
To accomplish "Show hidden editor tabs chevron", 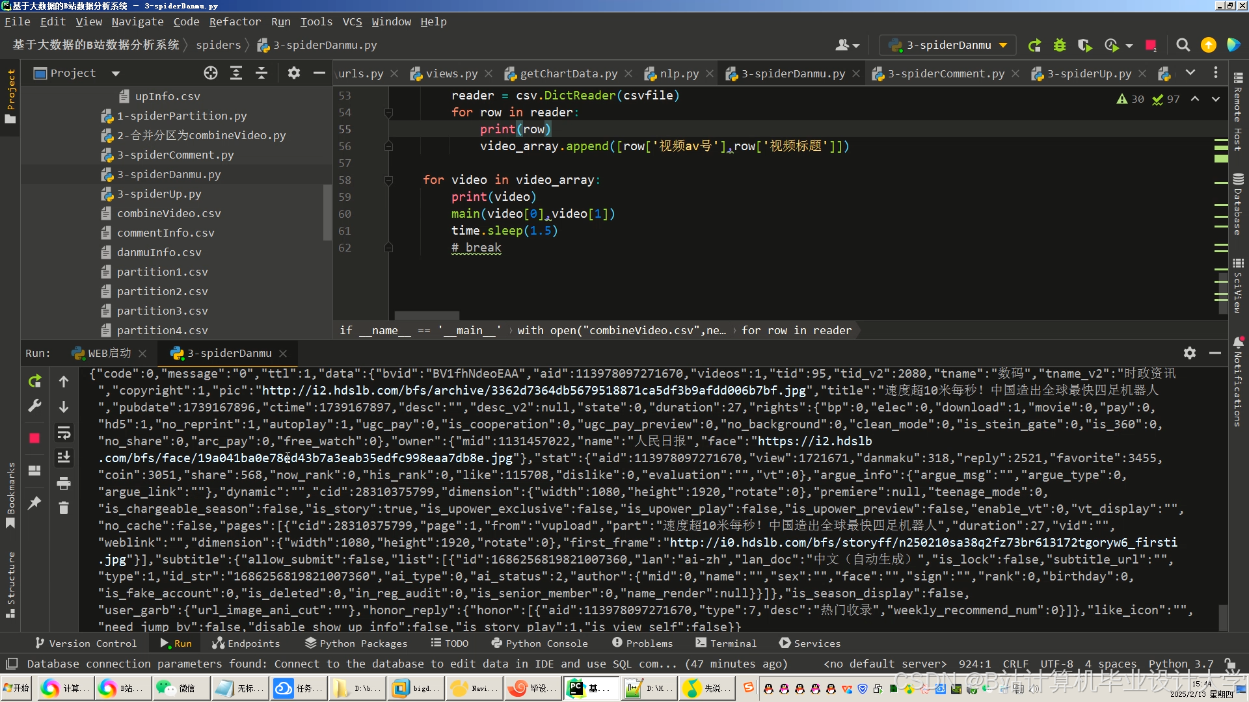I will click(x=1190, y=73).
